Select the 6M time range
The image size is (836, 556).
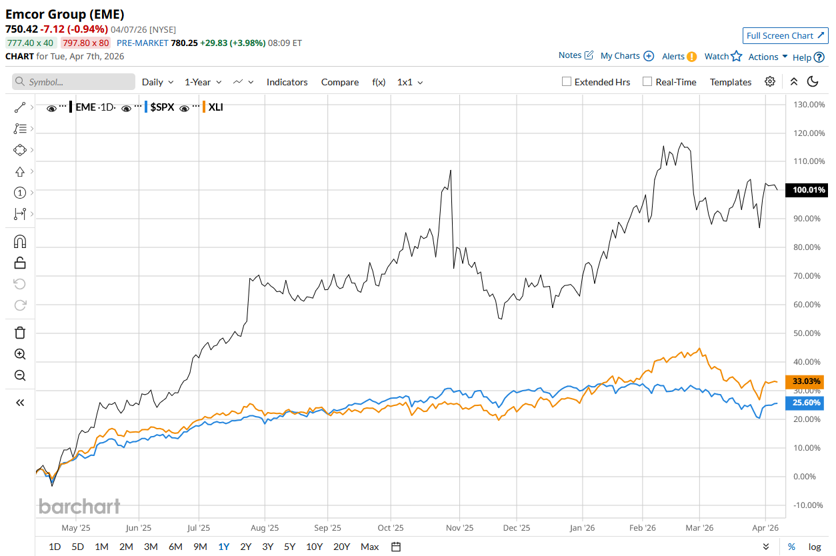pos(175,547)
